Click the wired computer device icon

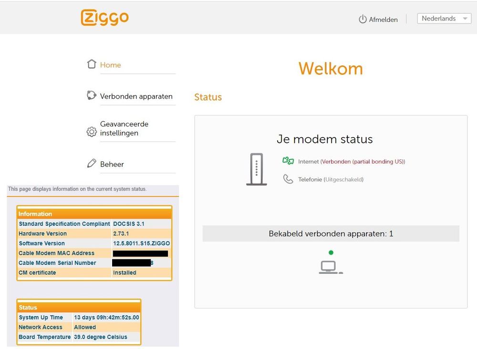331,267
